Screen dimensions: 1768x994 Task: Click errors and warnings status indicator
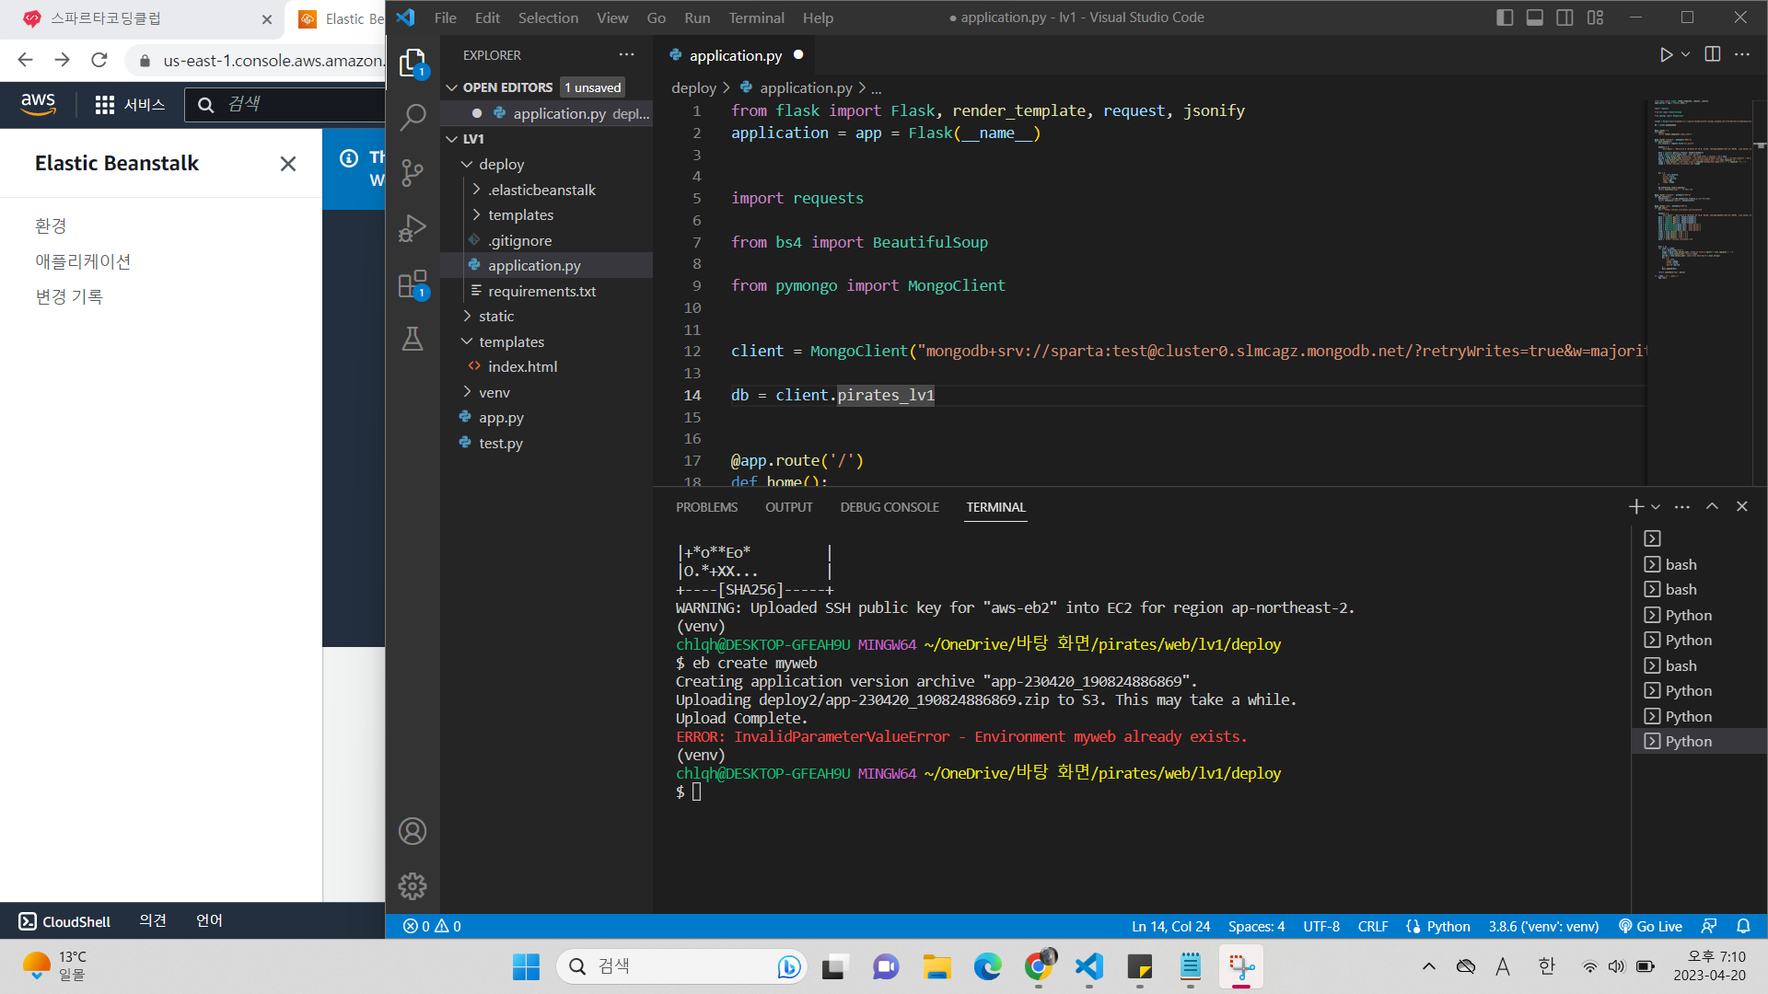pos(432,927)
